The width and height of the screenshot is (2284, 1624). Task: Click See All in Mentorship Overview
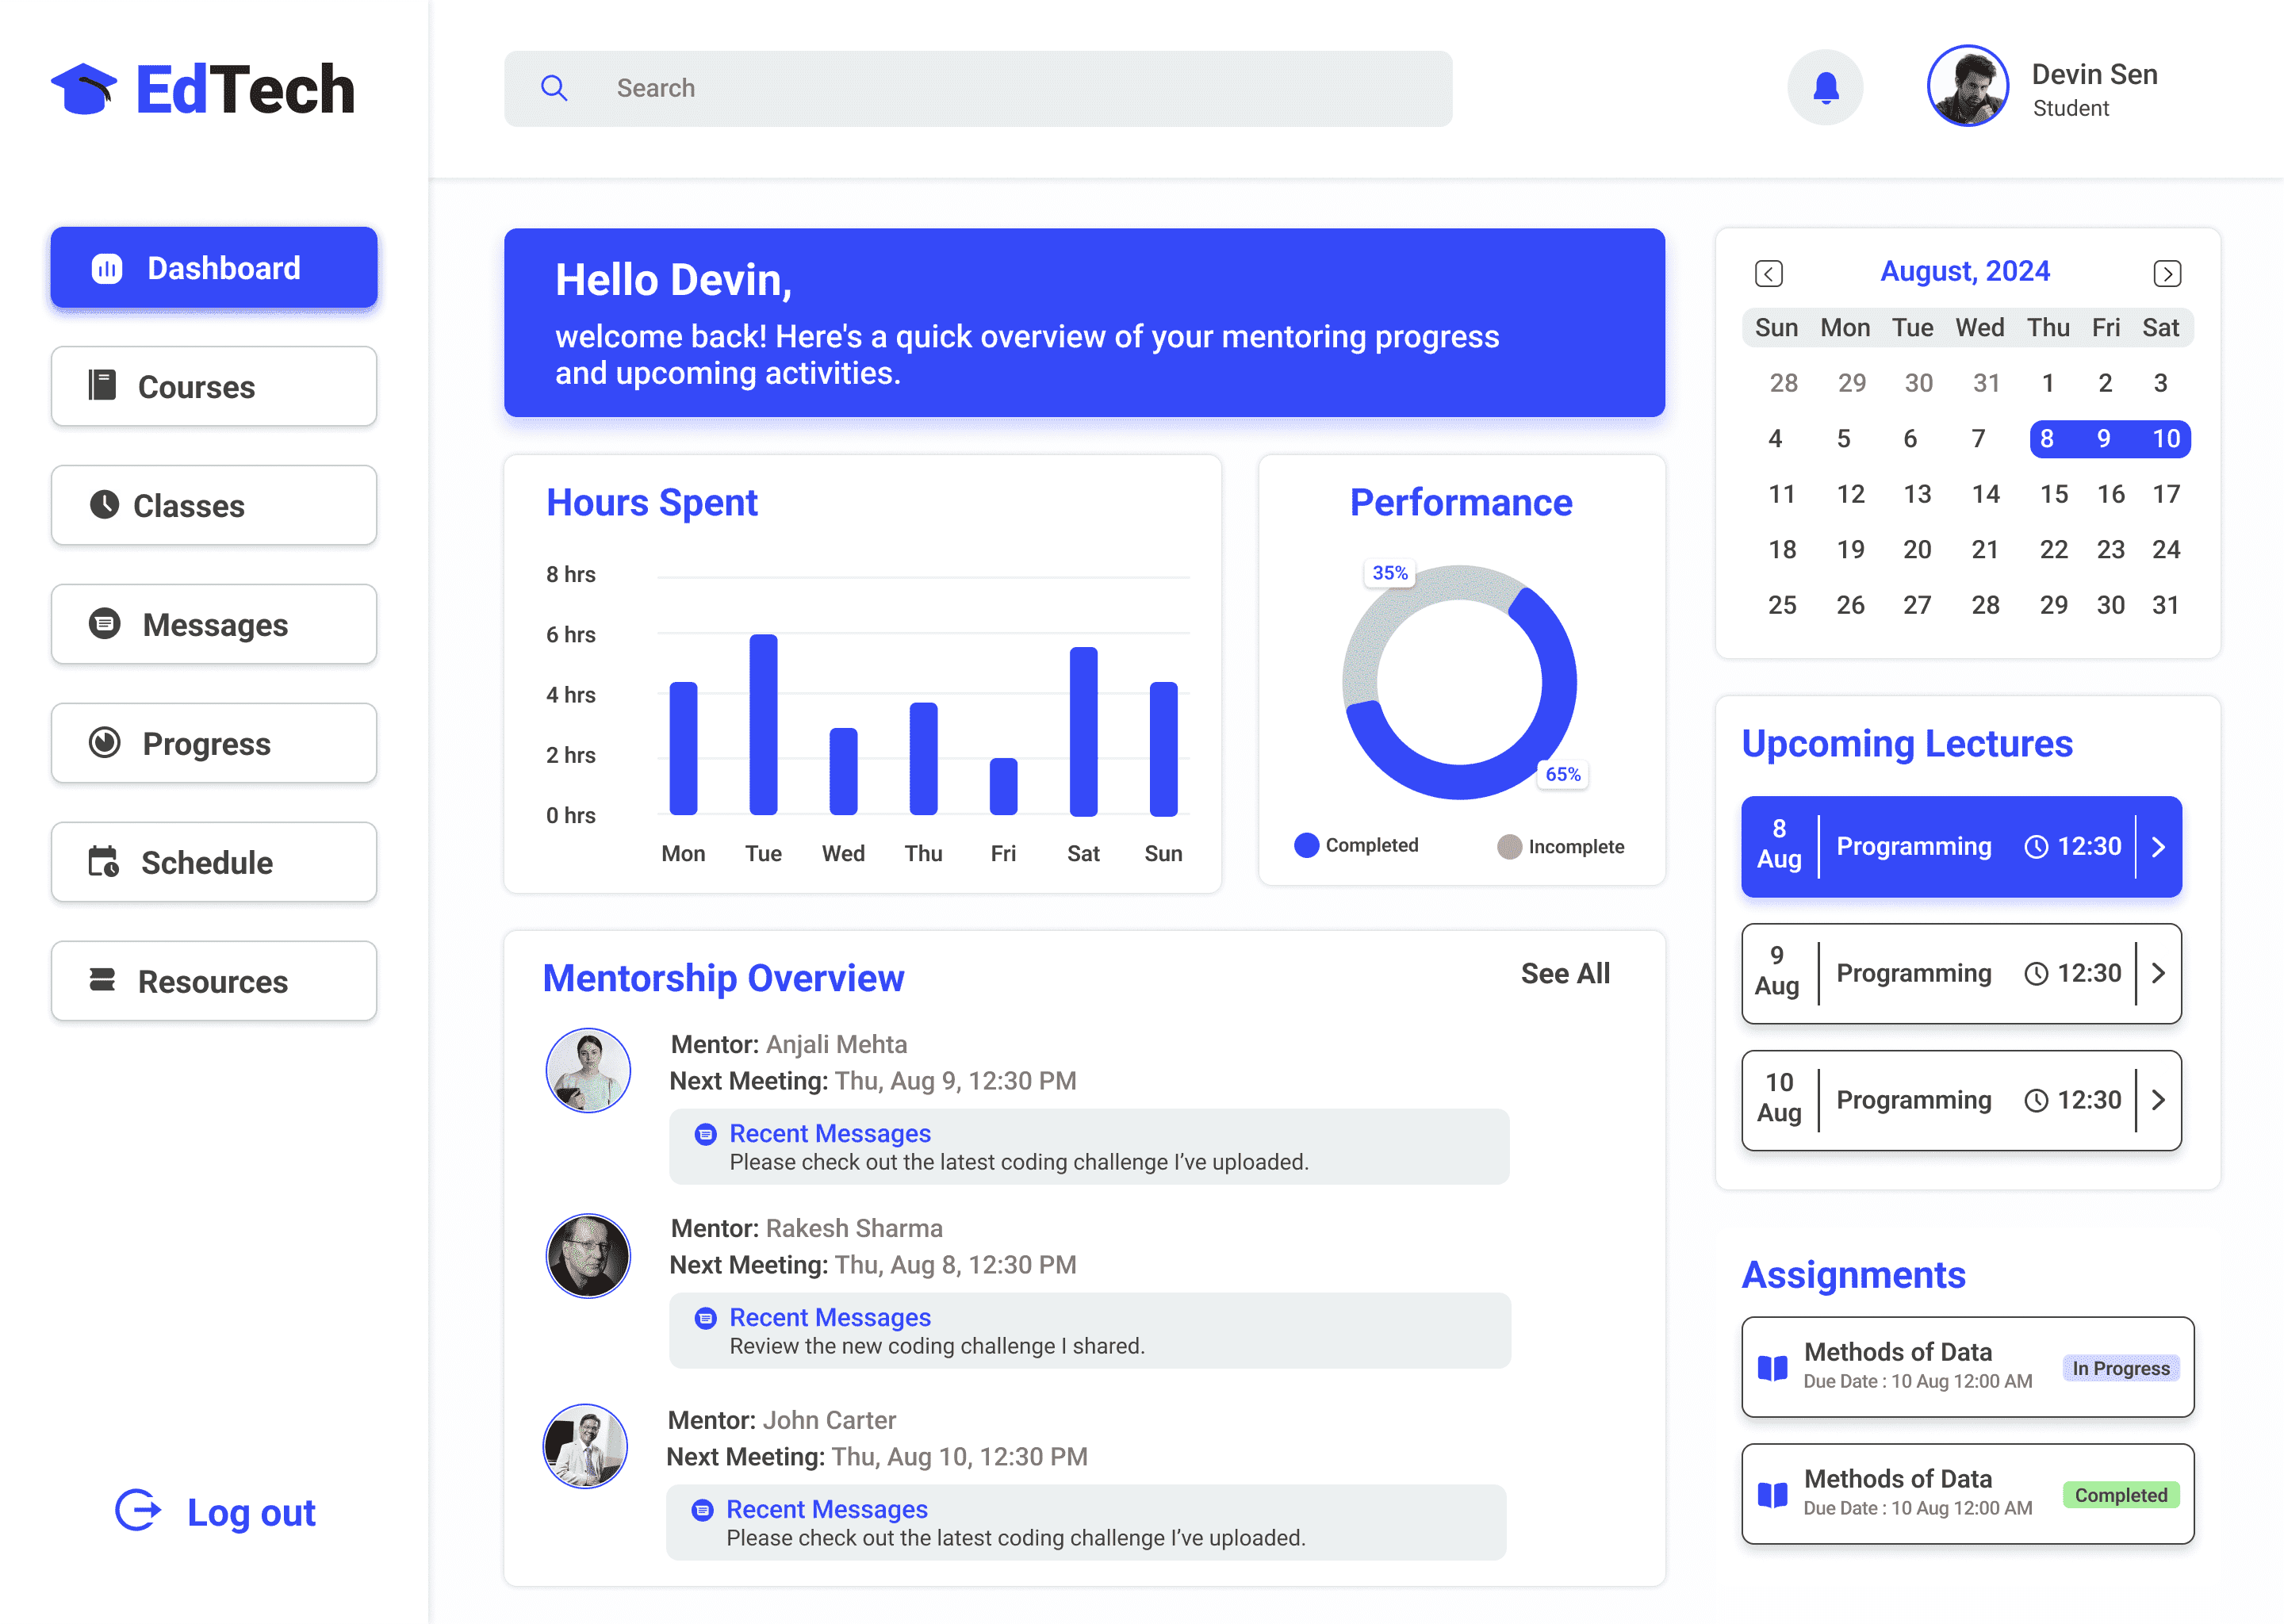tap(1565, 974)
